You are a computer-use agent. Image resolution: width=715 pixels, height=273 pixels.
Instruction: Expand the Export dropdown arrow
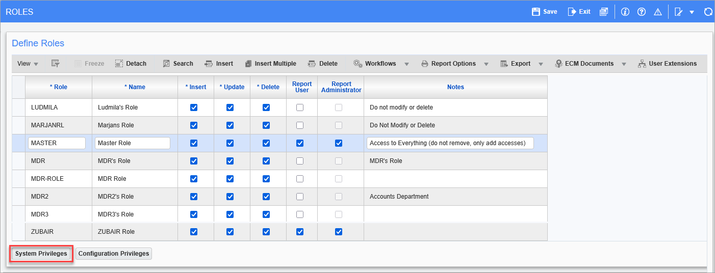541,64
